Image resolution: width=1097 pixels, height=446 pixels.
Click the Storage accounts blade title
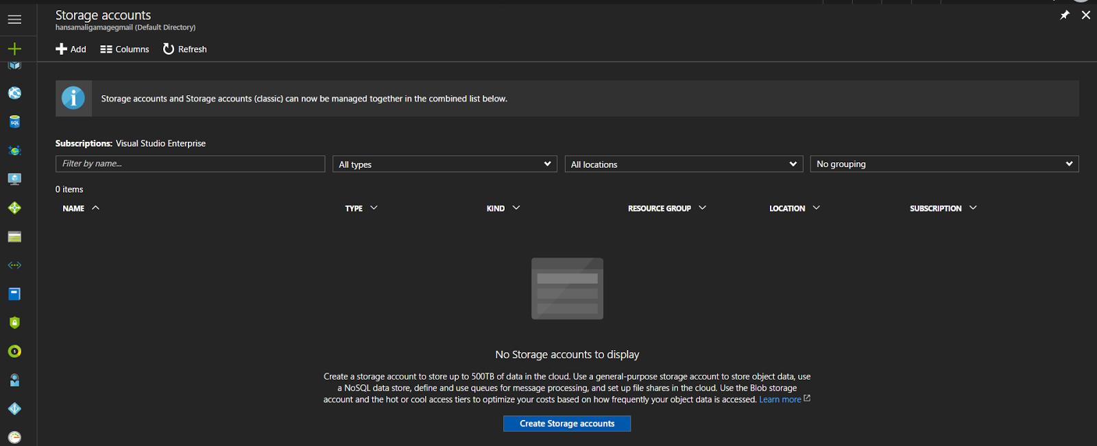pos(103,15)
